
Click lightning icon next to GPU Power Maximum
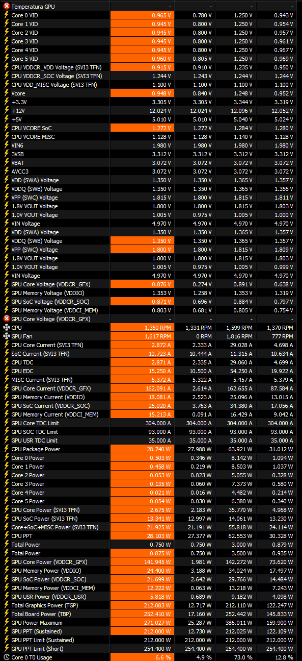coord(7,623)
